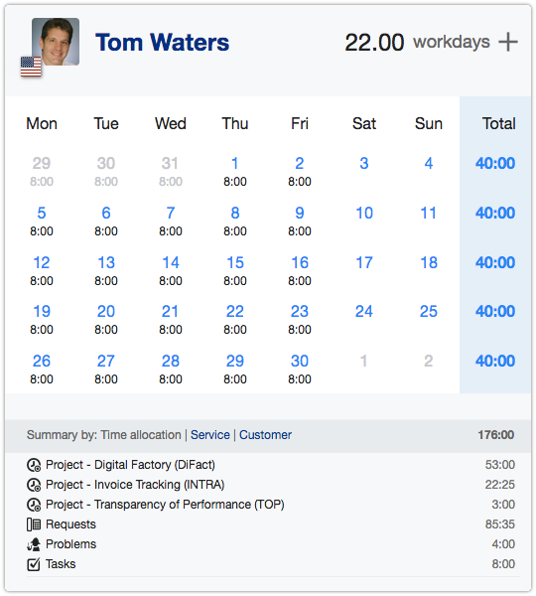Open the Tom Waters name link
The image size is (536, 596).
[162, 42]
